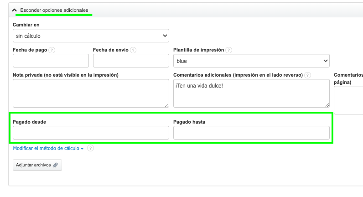Click the help icon beside Fecha de envío

(133, 50)
